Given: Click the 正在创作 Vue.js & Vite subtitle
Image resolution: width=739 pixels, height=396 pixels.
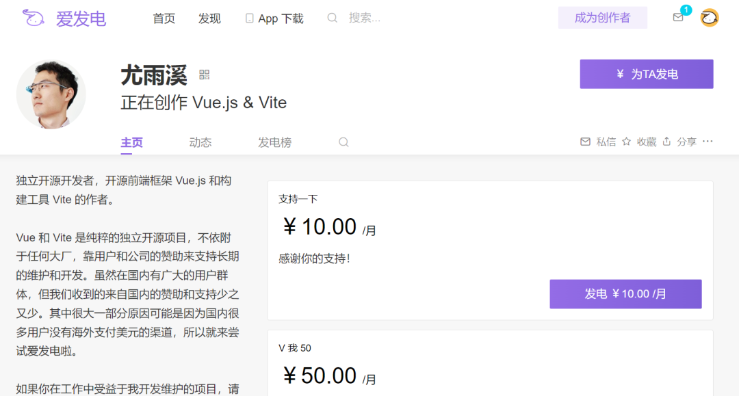Looking at the screenshot, I should (204, 103).
